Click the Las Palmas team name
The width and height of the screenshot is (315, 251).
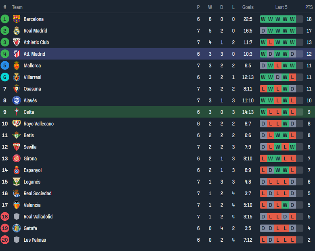coord(35,240)
